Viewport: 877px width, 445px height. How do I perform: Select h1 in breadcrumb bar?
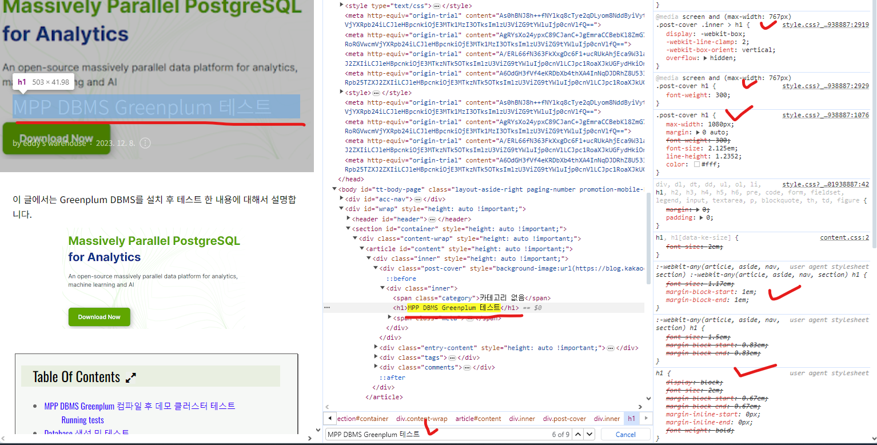(x=631, y=419)
